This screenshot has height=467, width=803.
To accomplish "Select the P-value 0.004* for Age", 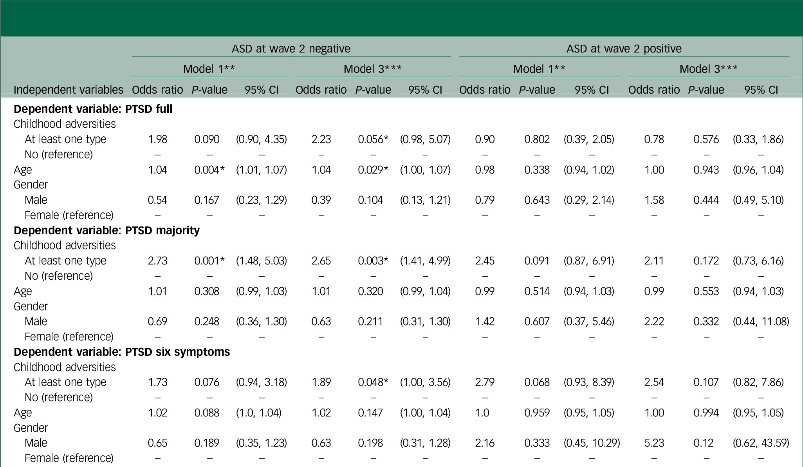I will (209, 170).
